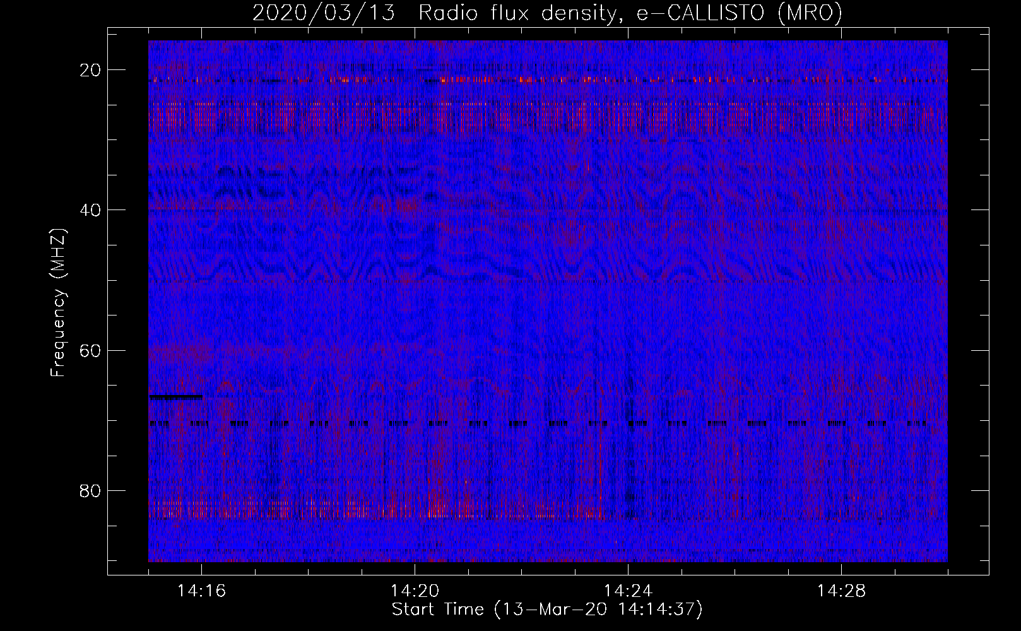Screen dimensions: 1021x631
Task: Click the plot title '2020/03/13 Radio flux density'
Action: [434, 13]
